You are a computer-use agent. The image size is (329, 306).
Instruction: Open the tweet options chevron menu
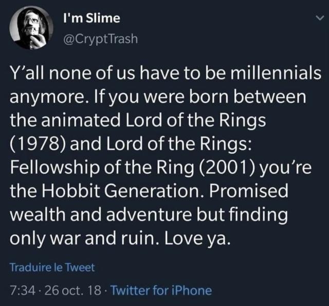coord(318,18)
